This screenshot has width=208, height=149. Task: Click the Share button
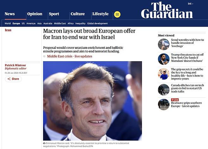point(13,79)
